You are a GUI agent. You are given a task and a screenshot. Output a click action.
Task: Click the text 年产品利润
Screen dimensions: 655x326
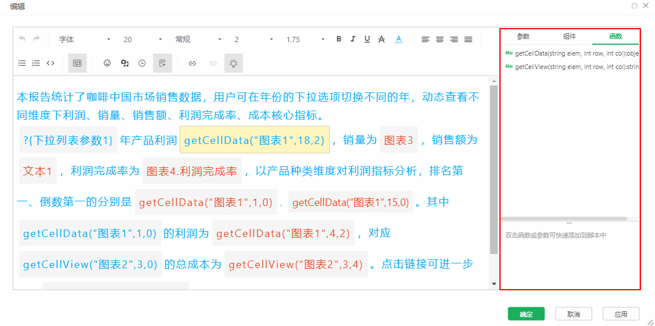(149, 140)
